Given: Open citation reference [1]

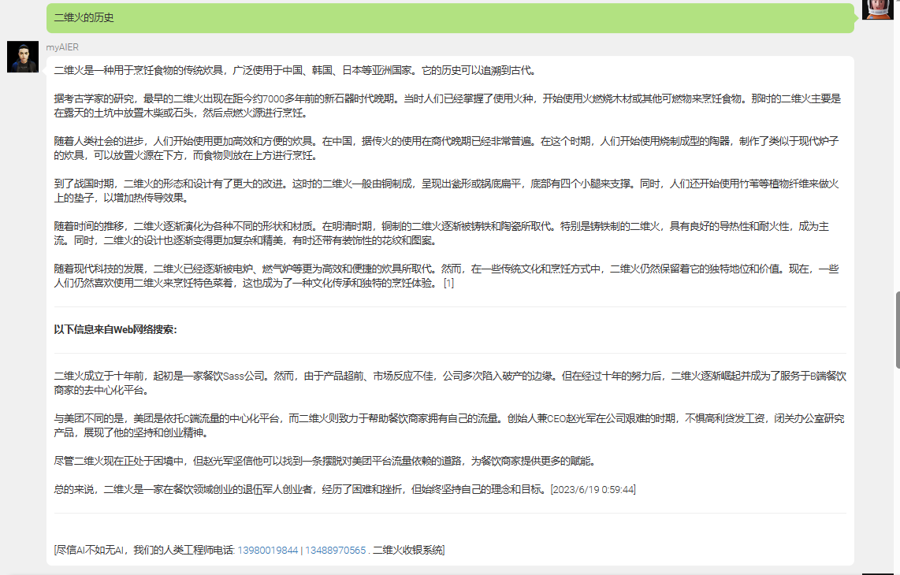Looking at the screenshot, I should coord(449,283).
